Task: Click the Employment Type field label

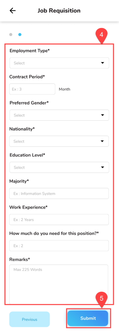Action: tap(30, 51)
